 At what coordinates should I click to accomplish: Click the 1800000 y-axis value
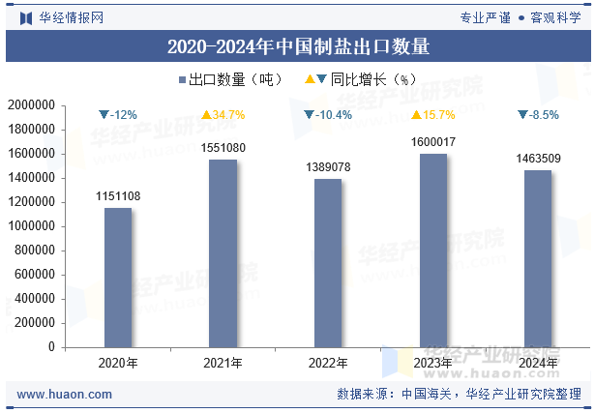pos(32,130)
